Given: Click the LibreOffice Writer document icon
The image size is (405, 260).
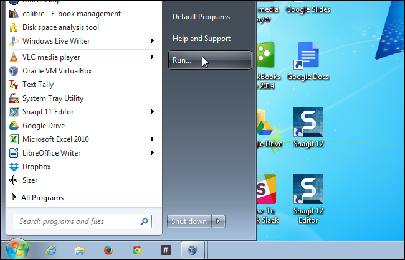Looking at the screenshot, I should click(14, 153).
